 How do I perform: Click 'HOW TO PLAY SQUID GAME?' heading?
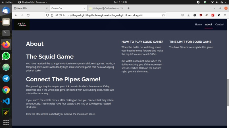click(142, 42)
